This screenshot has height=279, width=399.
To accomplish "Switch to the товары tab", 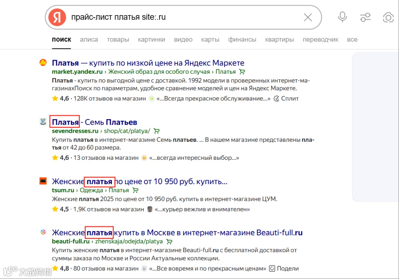I will tap(118, 39).
